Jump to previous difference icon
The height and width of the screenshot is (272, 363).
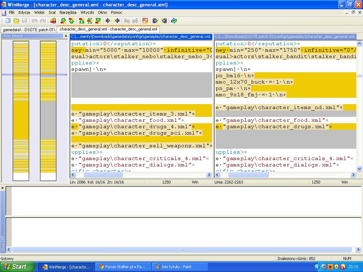click(72, 21)
